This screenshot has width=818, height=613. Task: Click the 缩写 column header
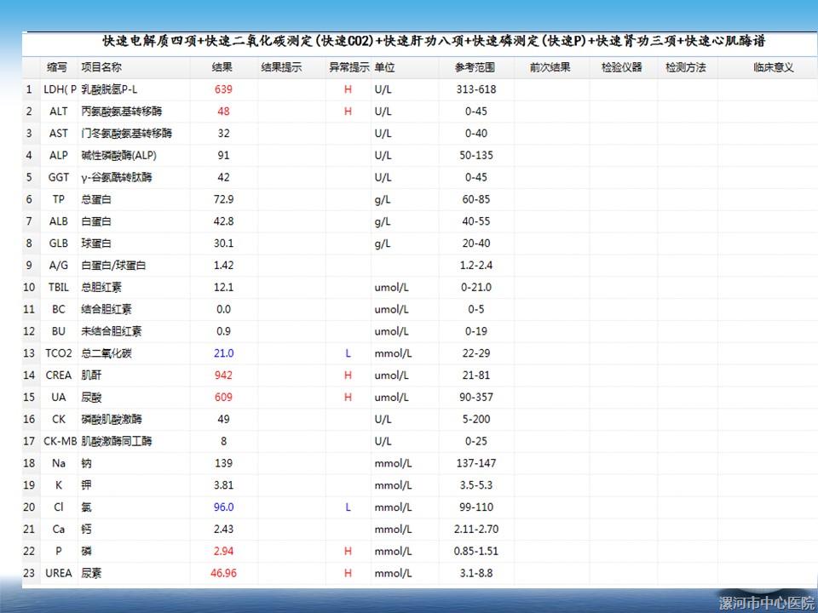(58, 67)
